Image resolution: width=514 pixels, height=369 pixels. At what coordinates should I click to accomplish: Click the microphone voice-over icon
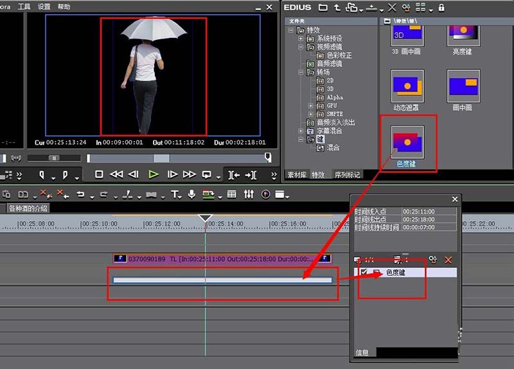191,195
